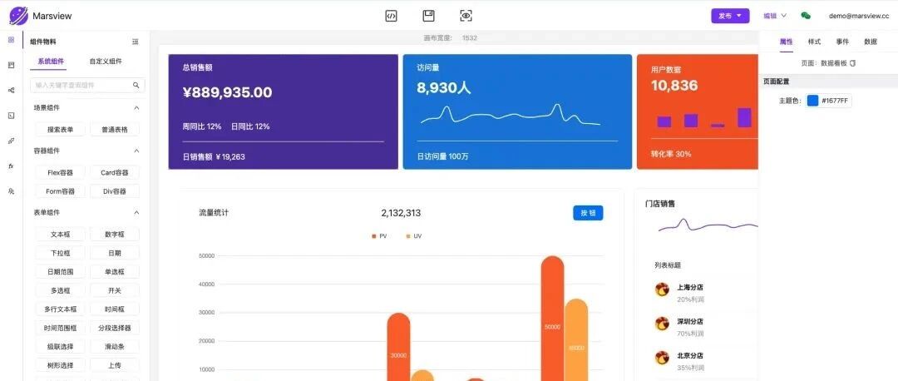The width and height of the screenshot is (898, 381).
Task: Open preview with the eye icon
Action: 466,16
